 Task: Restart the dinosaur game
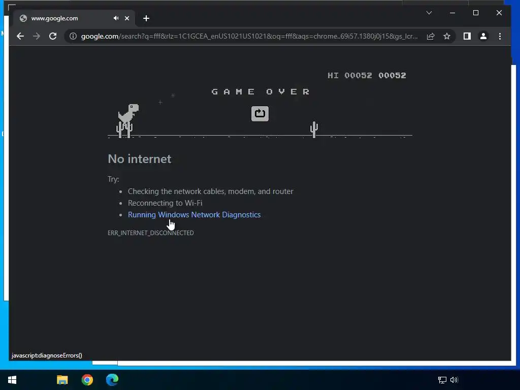(x=259, y=114)
